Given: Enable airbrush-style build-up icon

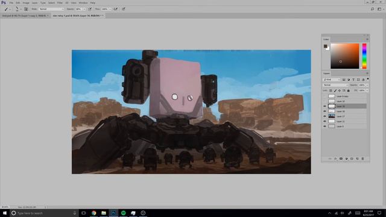Looking at the screenshot, I should (x=116, y=9).
